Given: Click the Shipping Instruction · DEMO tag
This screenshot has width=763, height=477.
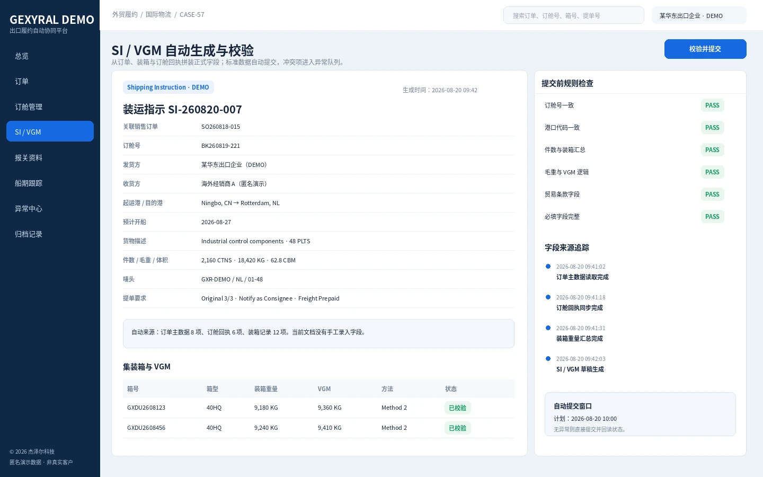Looking at the screenshot, I should [x=168, y=87].
